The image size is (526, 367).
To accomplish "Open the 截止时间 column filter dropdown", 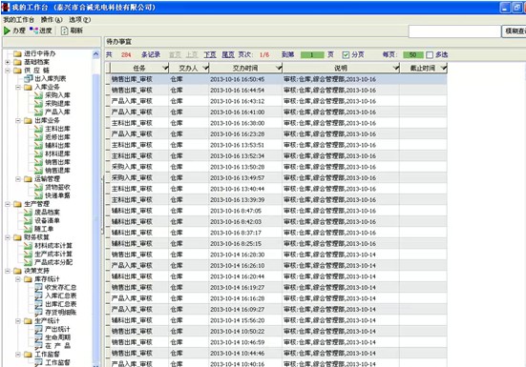I will coord(444,68).
